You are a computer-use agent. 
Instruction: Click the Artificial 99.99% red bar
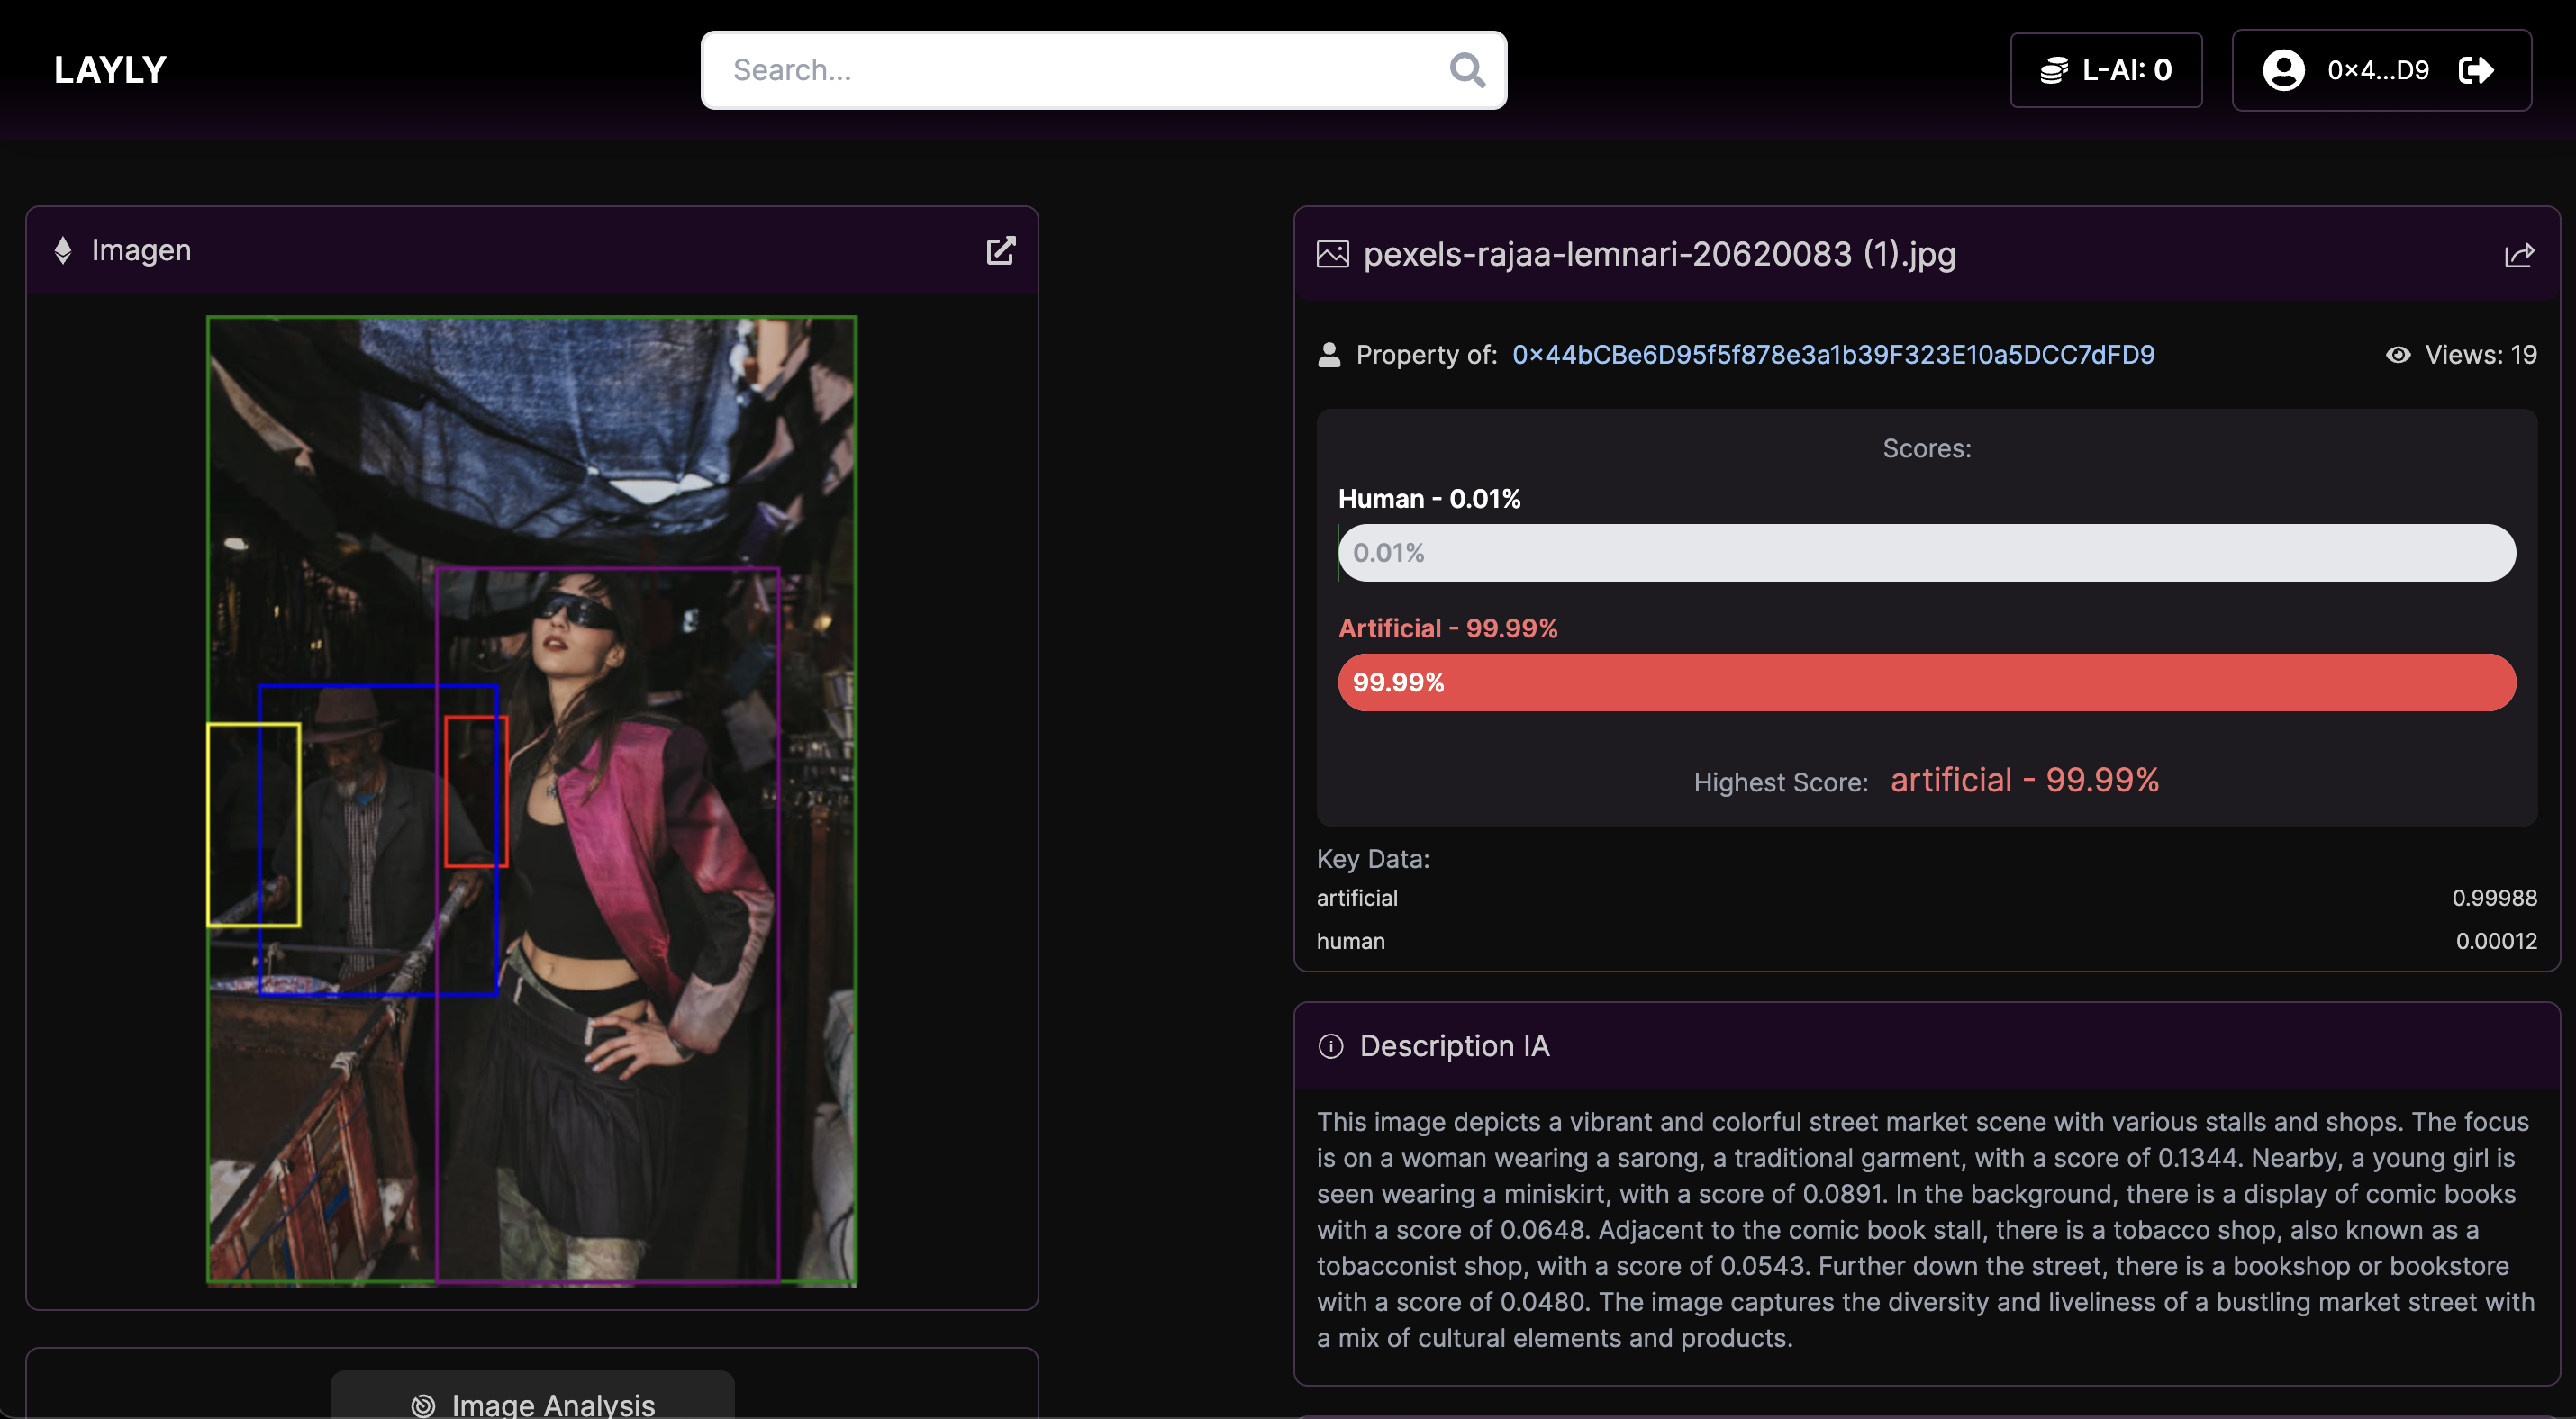(x=1926, y=682)
